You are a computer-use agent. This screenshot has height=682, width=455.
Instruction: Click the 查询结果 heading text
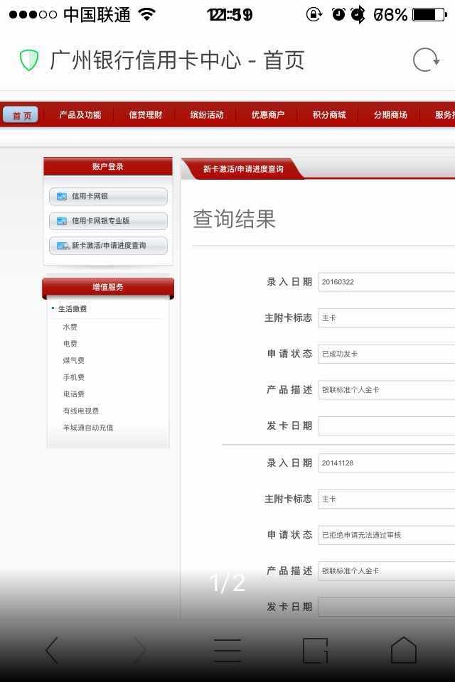pos(234,218)
